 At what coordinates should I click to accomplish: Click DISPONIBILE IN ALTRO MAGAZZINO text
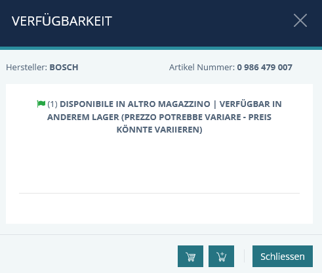coord(135,104)
